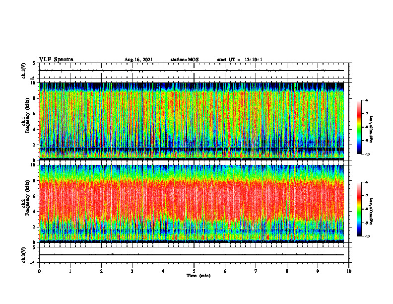Click the "station=MOS" header label
This screenshot has width=393, height=304.
[185, 60]
